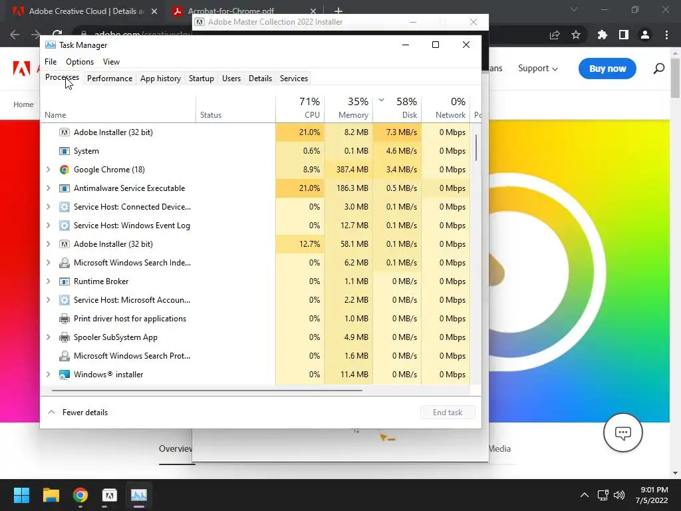Switch to Chrome from the taskbar

[x=80, y=495]
